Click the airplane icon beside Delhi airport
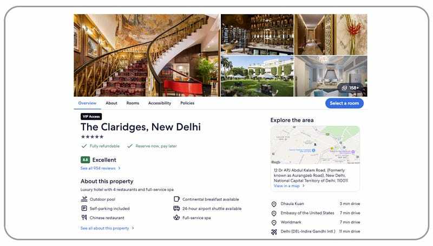Viewport: 433px width, 246px height. pyautogui.click(x=274, y=232)
